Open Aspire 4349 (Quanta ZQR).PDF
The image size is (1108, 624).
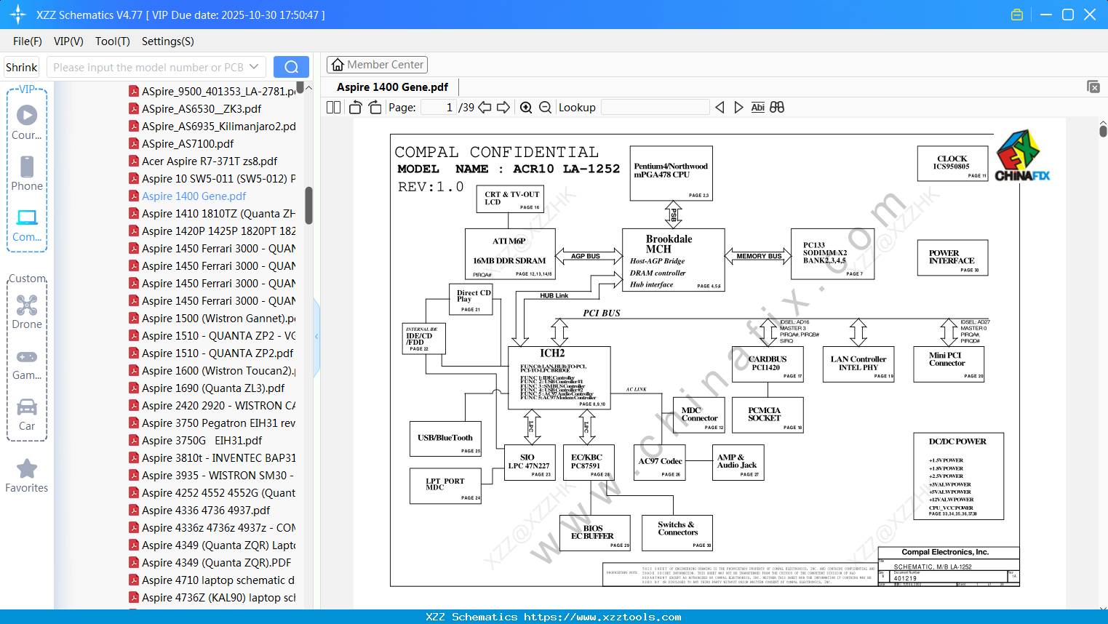210,563
